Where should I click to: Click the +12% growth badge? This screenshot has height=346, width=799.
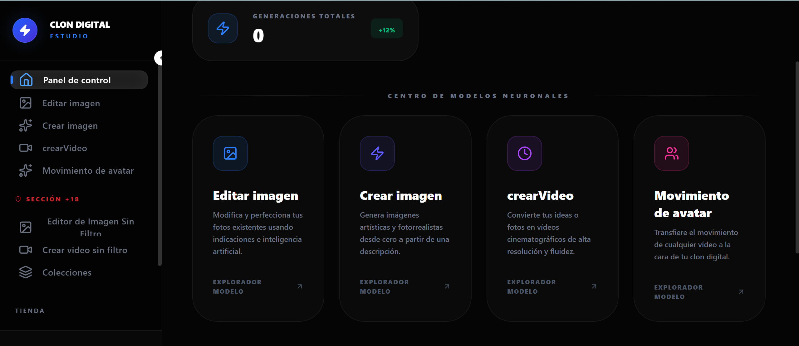click(386, 30)
